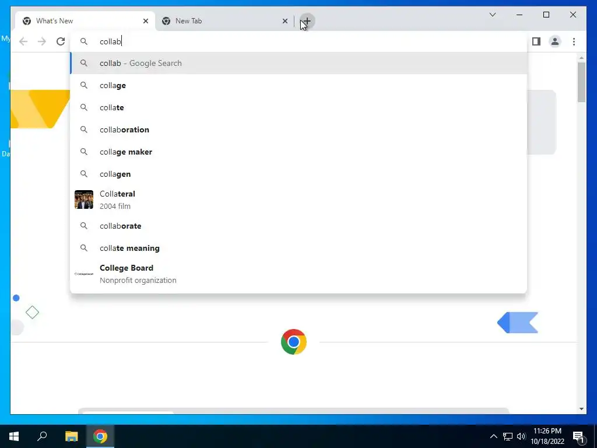Close the What's New tab
597x448 pixels.
[x=145, y=21]
